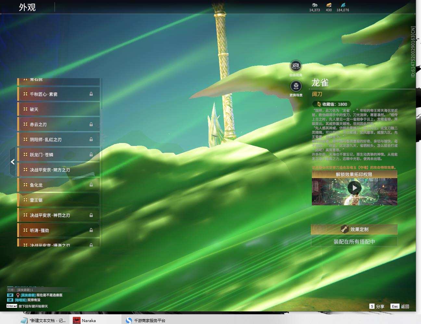The image size is (421, 324).
Task: Click the 收藏值: 1800 text
Action: (x=335, y=104)
